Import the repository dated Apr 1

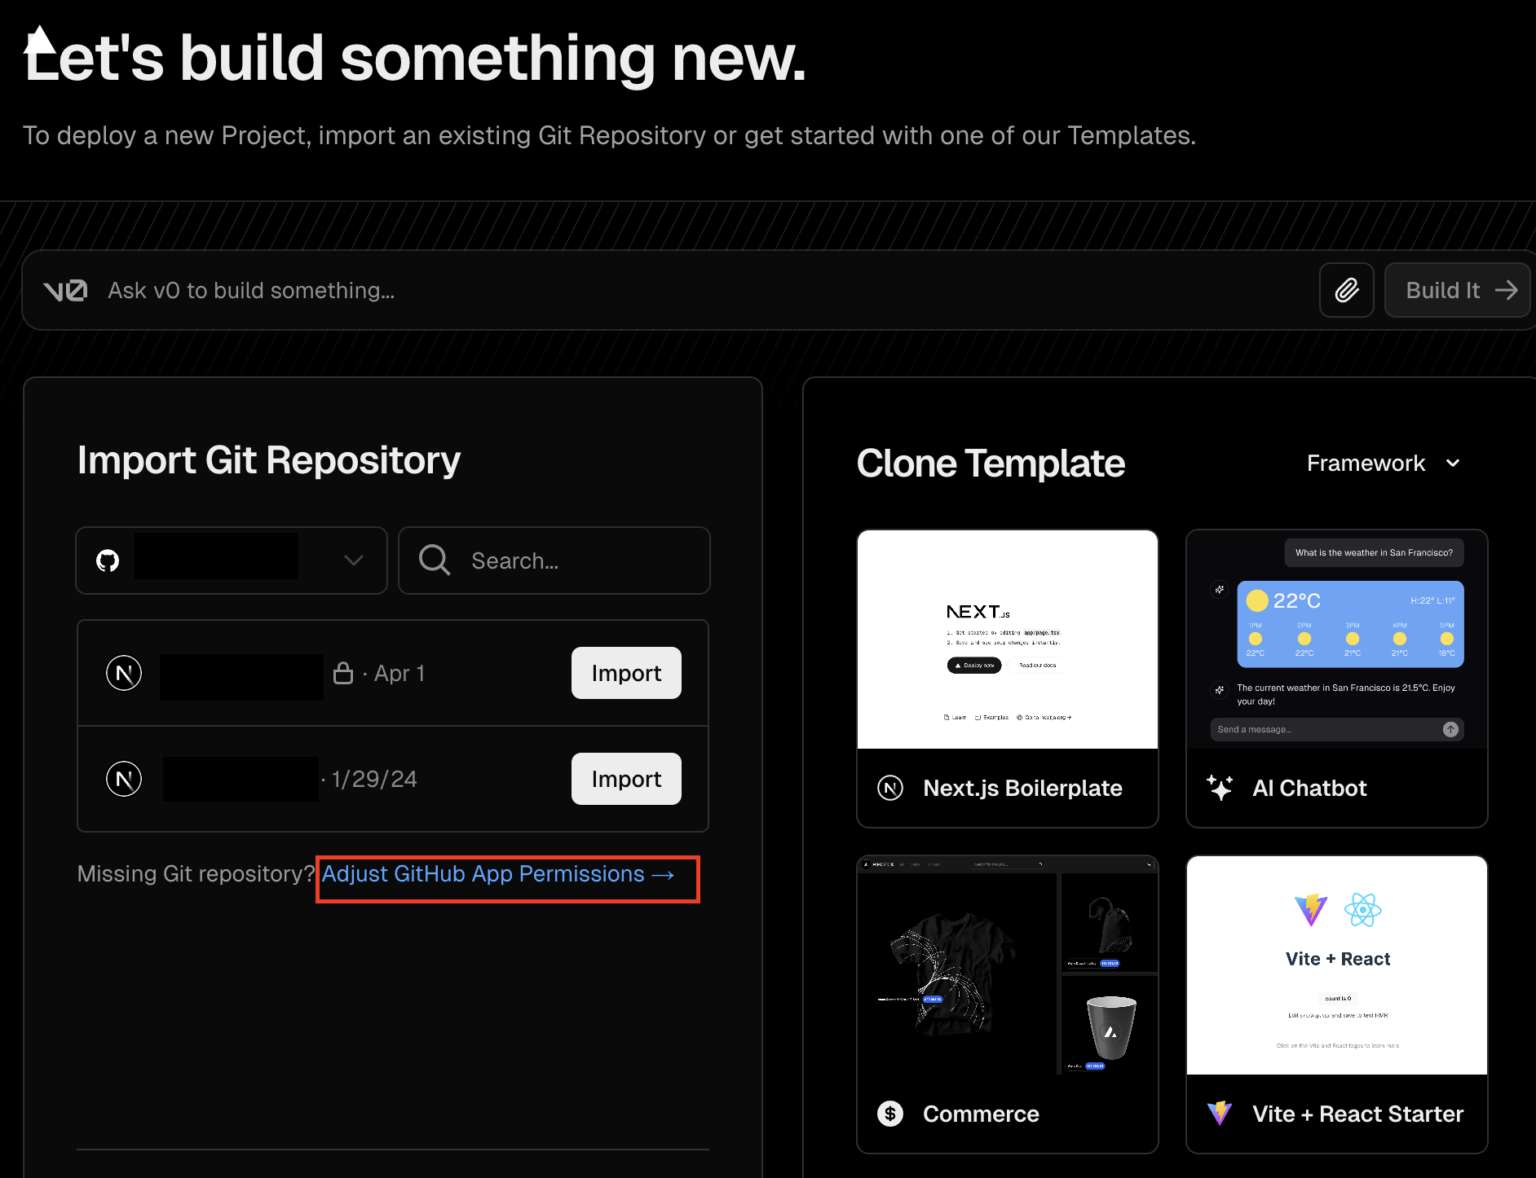pos(626,673)
